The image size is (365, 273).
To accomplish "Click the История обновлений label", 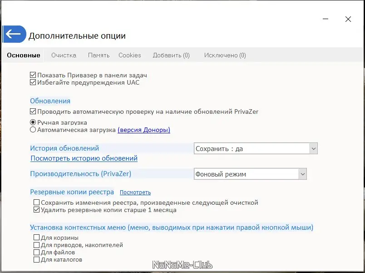I will 64,148.
